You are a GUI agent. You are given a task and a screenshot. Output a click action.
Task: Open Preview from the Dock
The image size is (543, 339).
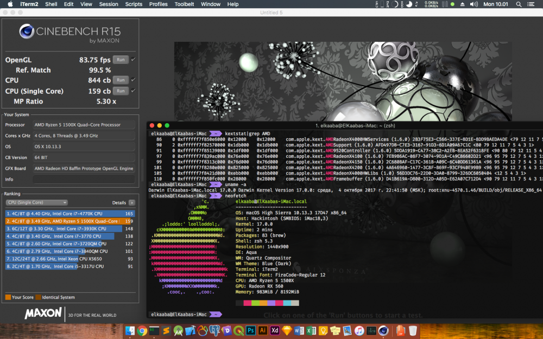pos(348,331)
